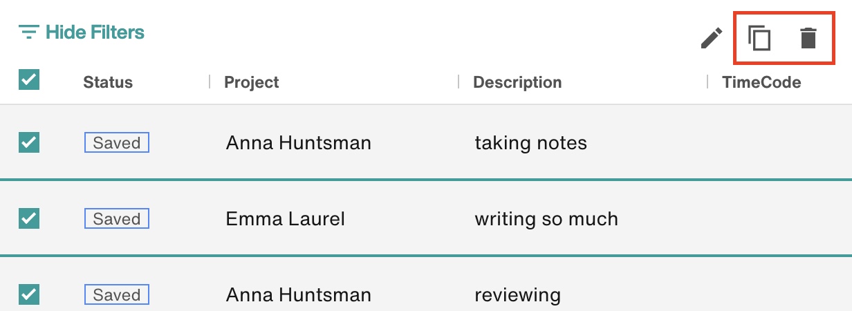Select Emma Laurel project cell
This screenshot has height=311, width=852.
[x=286, y=219]
